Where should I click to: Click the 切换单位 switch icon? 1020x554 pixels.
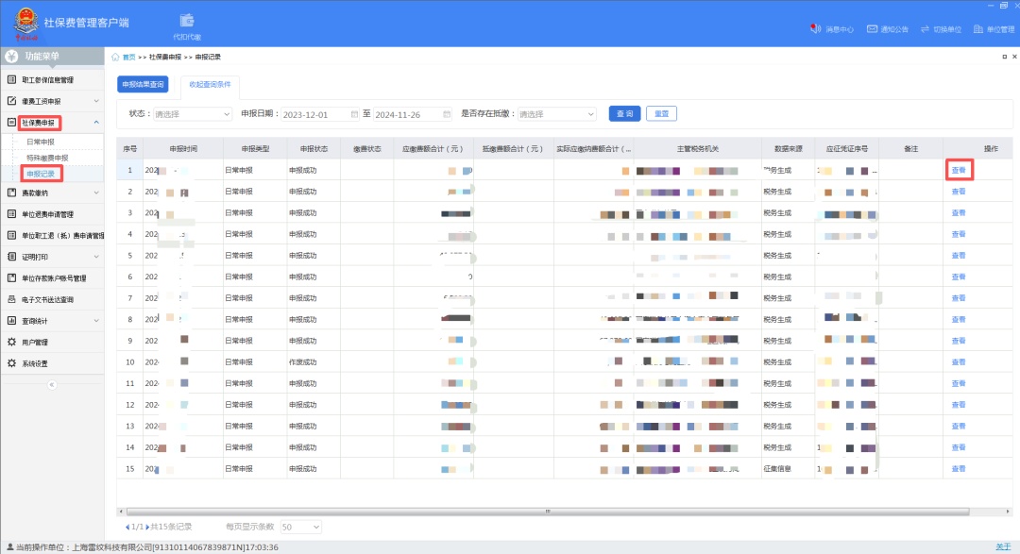coord(925,29)
